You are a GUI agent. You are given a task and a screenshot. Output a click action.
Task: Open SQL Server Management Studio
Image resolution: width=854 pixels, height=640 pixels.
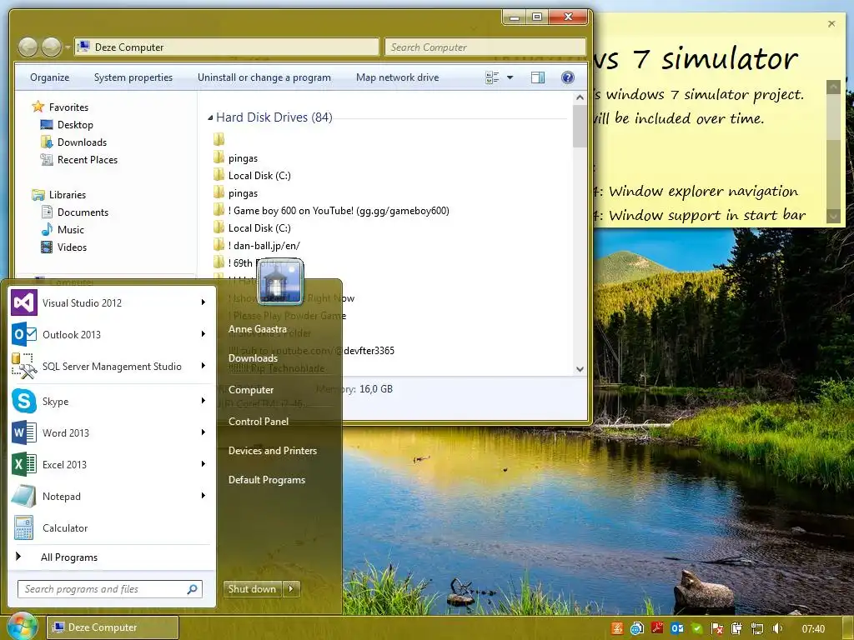point(111,366)
